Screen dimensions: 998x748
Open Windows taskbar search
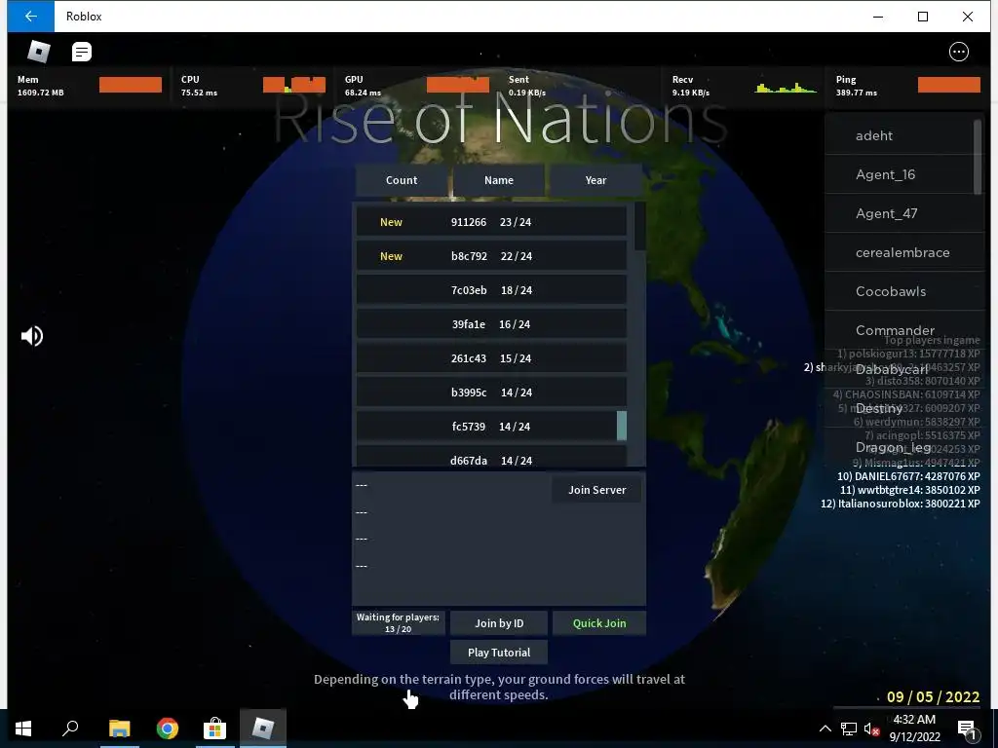(x=70, y=729)
